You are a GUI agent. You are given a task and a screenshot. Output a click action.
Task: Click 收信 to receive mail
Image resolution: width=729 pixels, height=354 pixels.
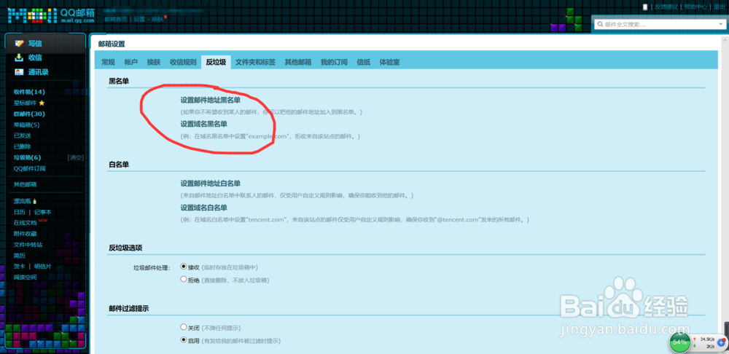click(x=35, y=58)
